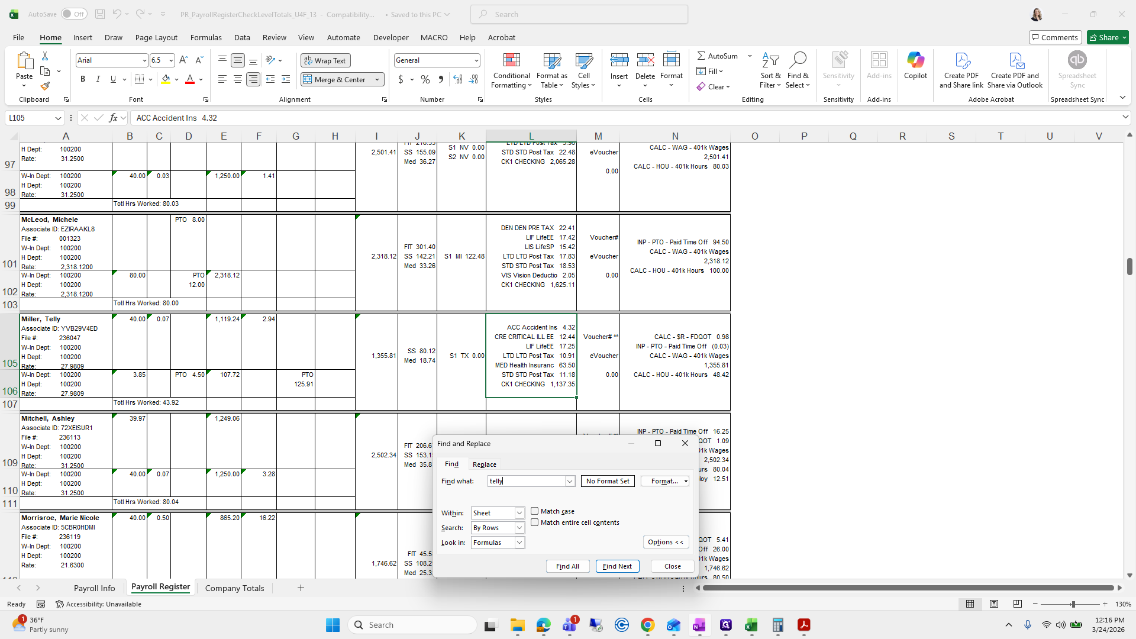1136x639 pixels.
Task: Click the Find All button
Action: click(x=567, y=566)
